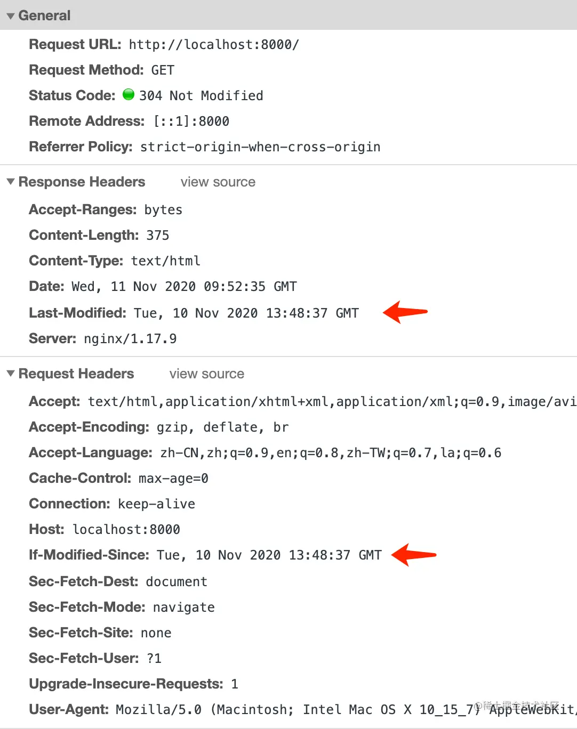Screen dimensions: 577x729
Task: Click the Last-Modified date value
Action: [x=246, y=313]
